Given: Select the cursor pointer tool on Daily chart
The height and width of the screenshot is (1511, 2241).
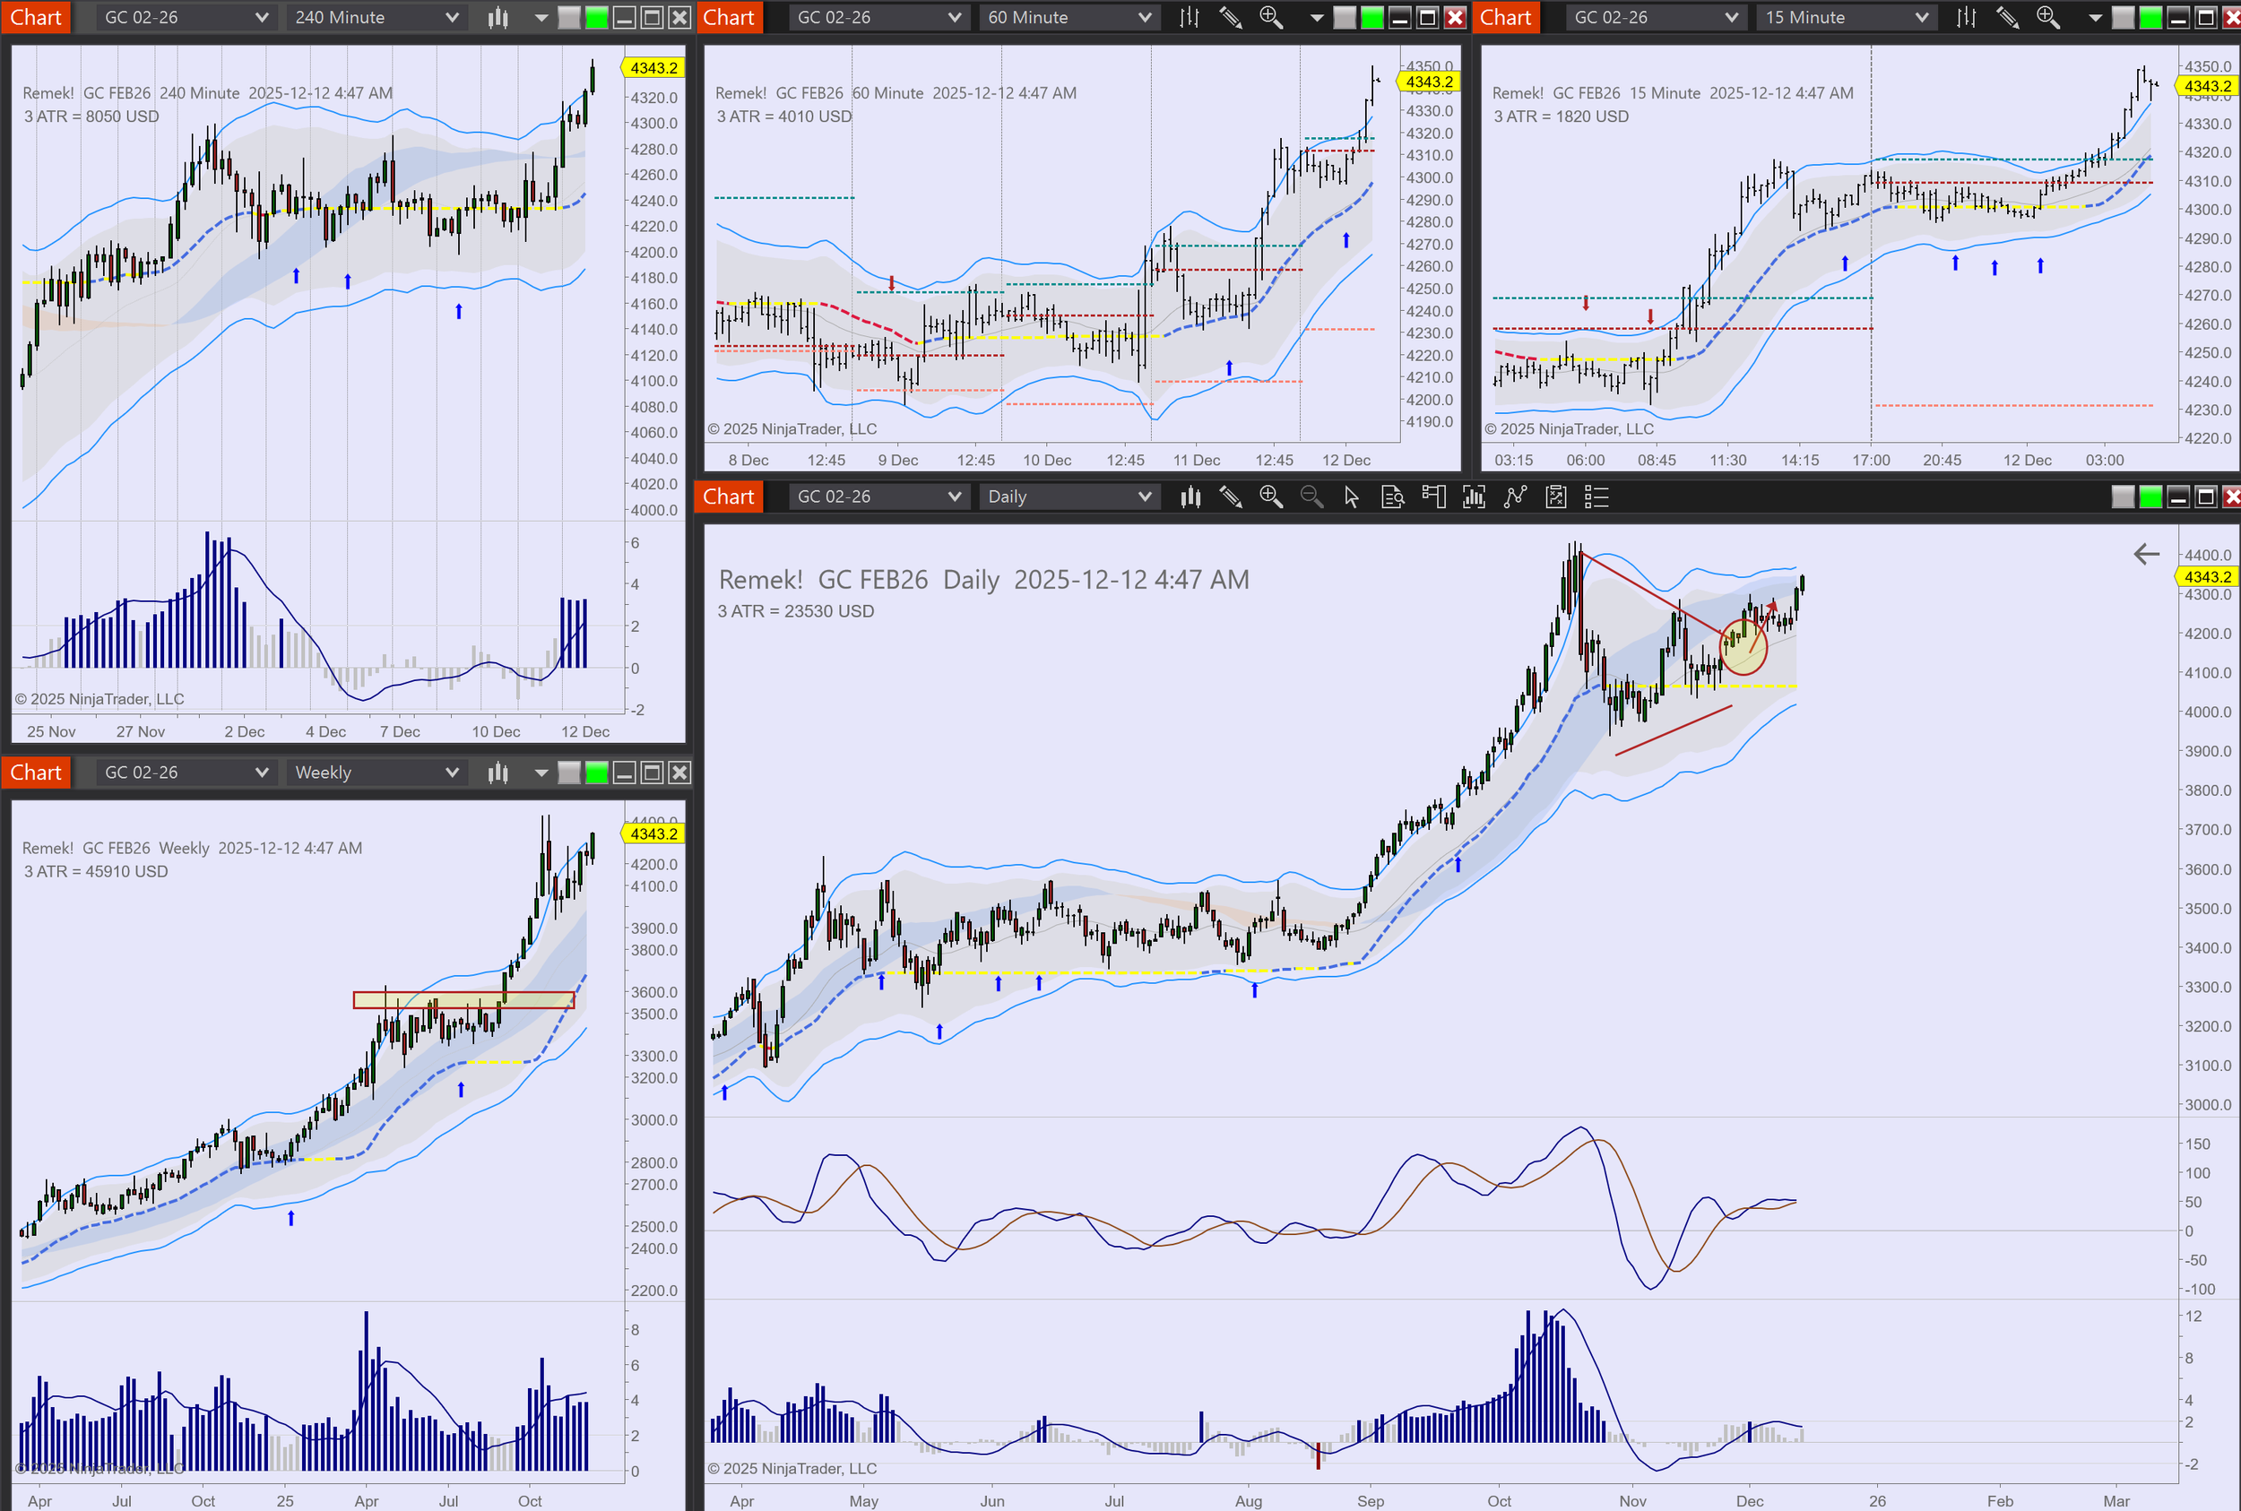Looking at the screenshot, I should coord(1352,496).
